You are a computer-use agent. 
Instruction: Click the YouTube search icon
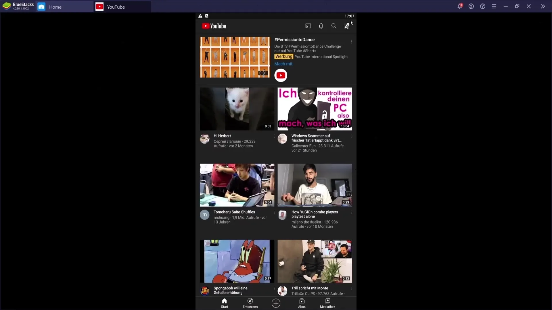click(x=333, y=26)
